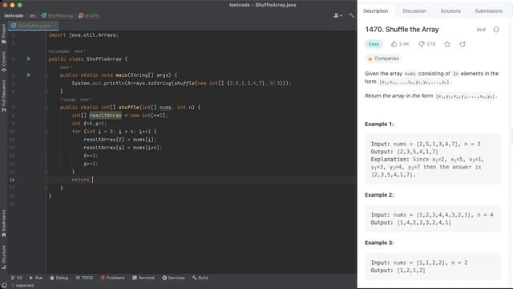Click the 'no usages' inlay hint above class
513x289 pixels.
59,51
